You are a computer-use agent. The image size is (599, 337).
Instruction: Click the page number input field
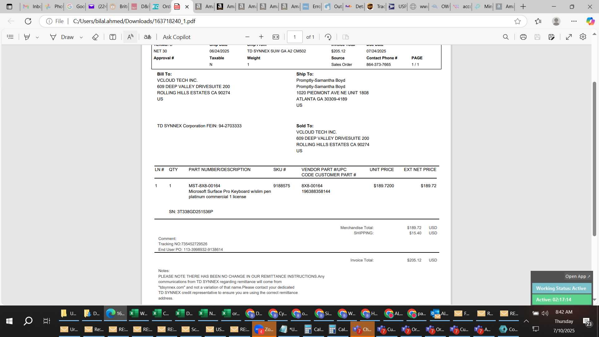pyautogui.click(x=295, y=37)
